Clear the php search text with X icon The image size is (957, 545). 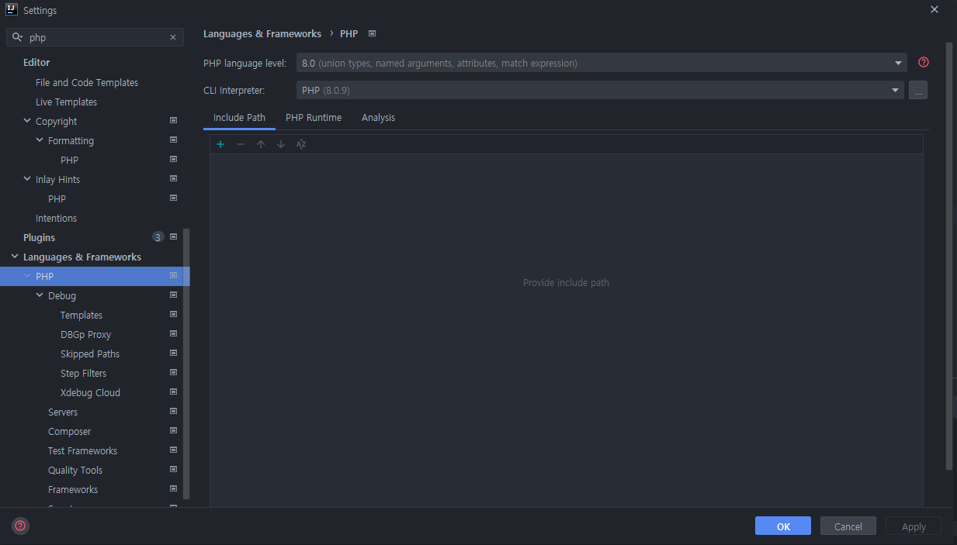pyautogui.click(x=173, y=37)
